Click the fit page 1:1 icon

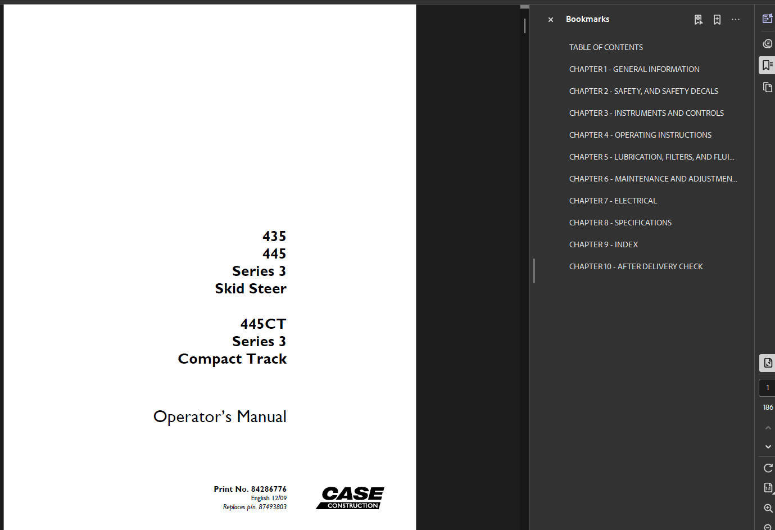(768, 488)
